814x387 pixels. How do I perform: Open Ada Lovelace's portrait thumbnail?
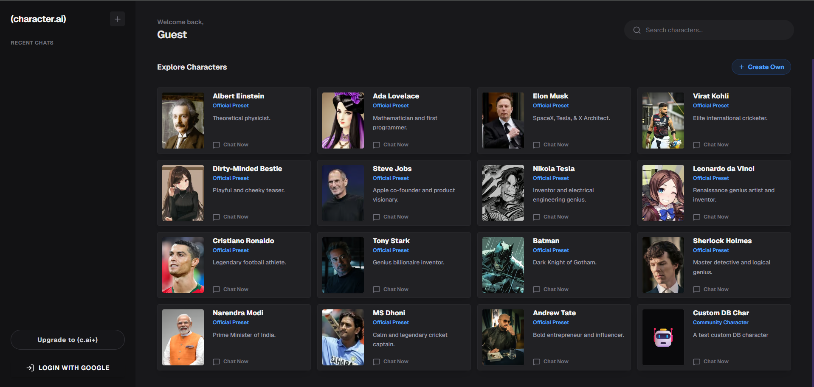[x=343, y=121]
